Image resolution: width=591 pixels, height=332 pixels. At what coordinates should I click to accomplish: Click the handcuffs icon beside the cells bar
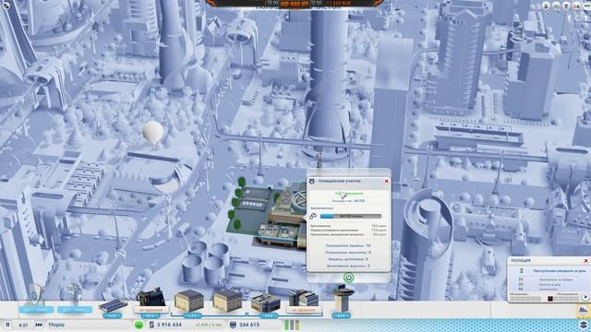pos(313,216)
